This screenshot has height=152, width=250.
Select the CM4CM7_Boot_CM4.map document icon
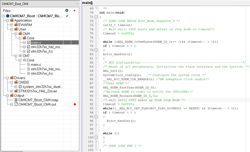click(x=16, y=100)
